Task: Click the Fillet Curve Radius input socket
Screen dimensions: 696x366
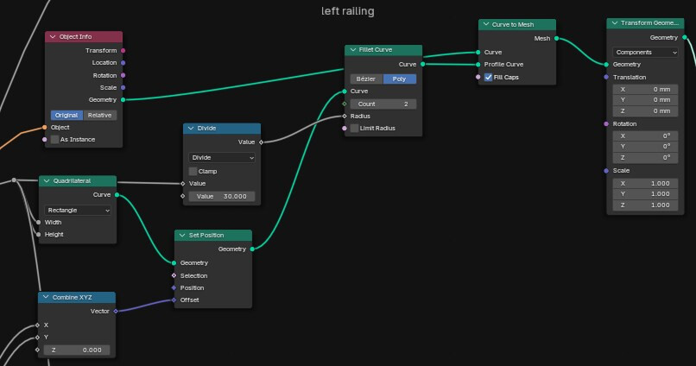Action: tap(345, 117)
